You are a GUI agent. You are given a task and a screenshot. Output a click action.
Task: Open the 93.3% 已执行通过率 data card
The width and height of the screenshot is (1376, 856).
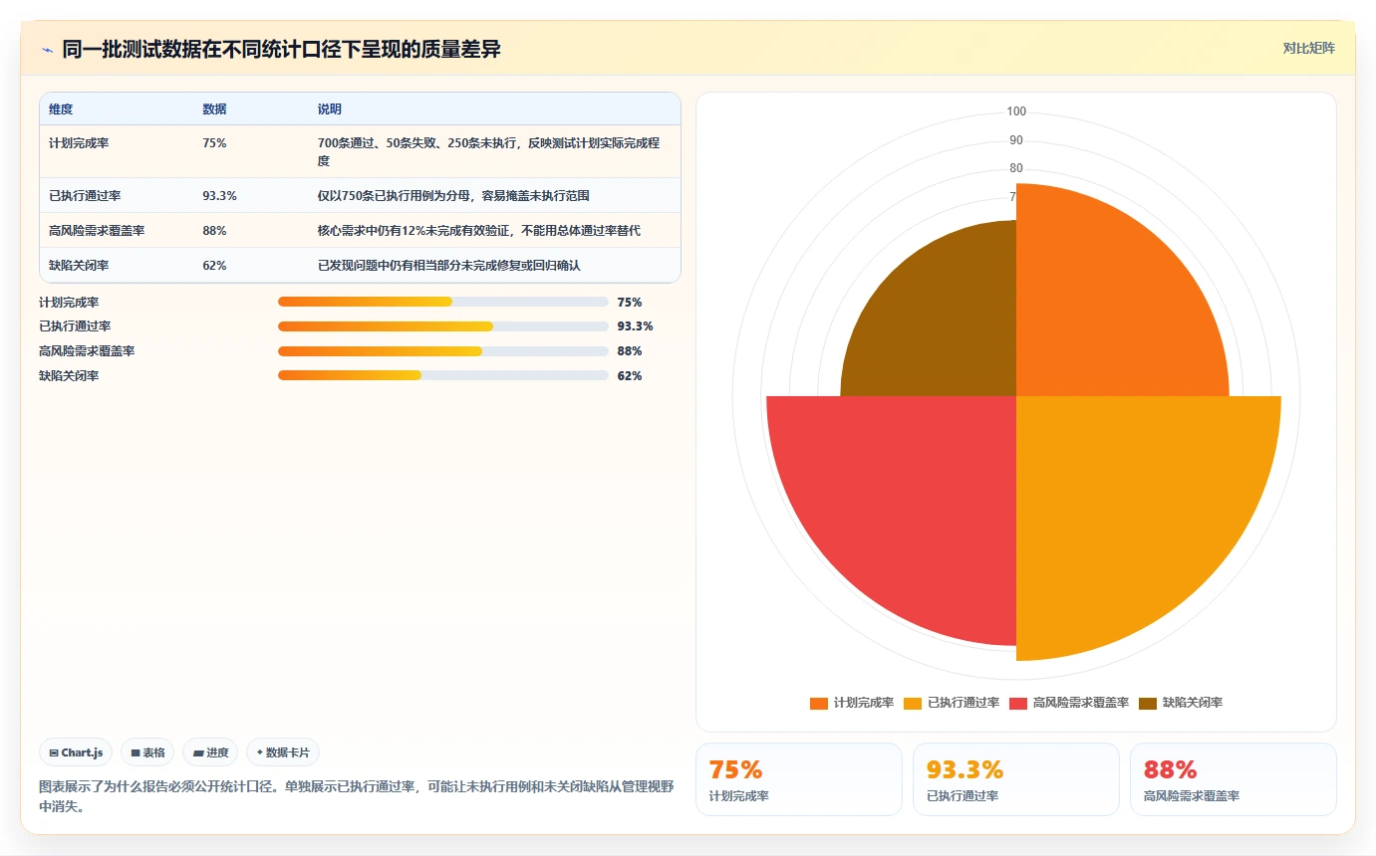pos(1015,779)
